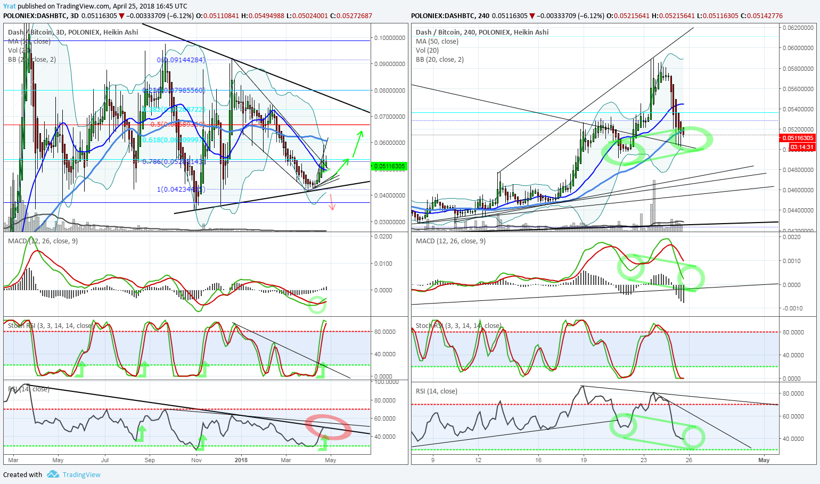The image size is (820, 484).
Task: Click the red 0.05116305 price label on the 240 chart
Action: pyautogui.click(x=798, y=138)
